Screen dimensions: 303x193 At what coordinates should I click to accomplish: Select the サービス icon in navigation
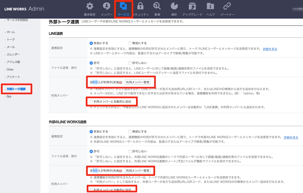[x=123, y=7]
